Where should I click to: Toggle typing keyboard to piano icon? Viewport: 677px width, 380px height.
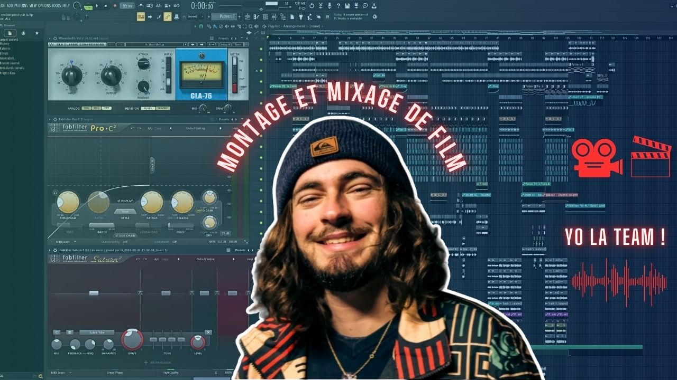click(141, 17)
